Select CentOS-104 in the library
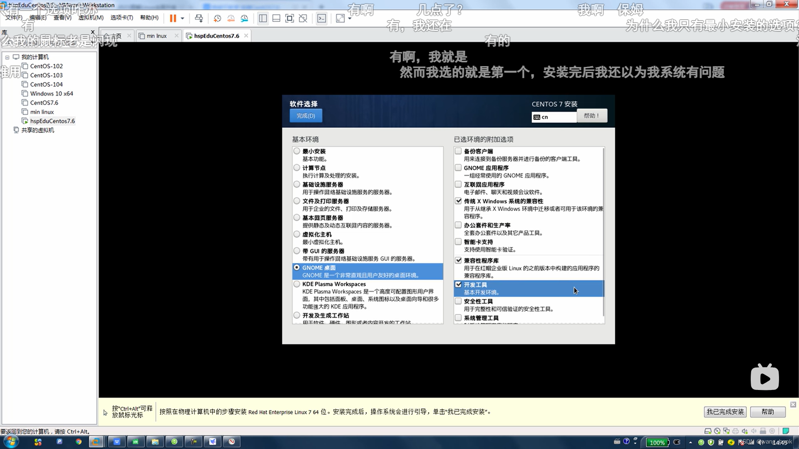799x449 pixels. click(46, 84)
